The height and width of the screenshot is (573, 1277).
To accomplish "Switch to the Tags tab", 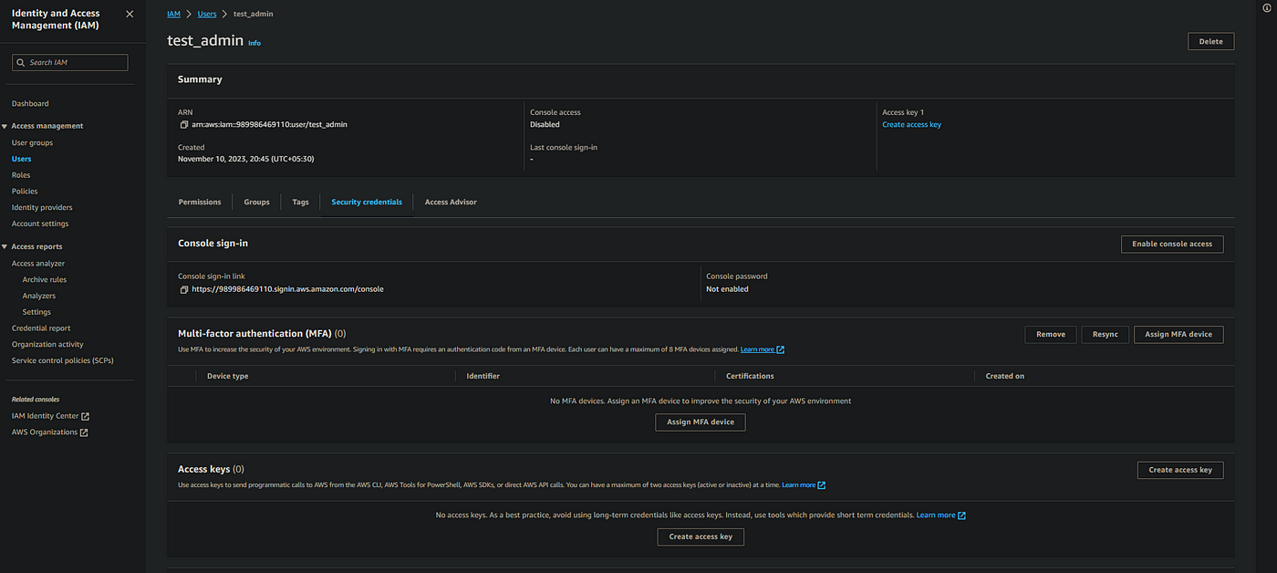I will (301, 202).
